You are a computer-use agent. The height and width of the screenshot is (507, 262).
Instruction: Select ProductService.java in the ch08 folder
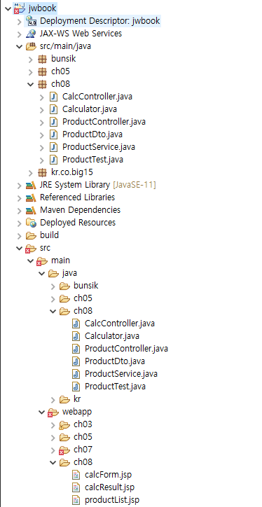pyautogui.click(x=121, y=374)
